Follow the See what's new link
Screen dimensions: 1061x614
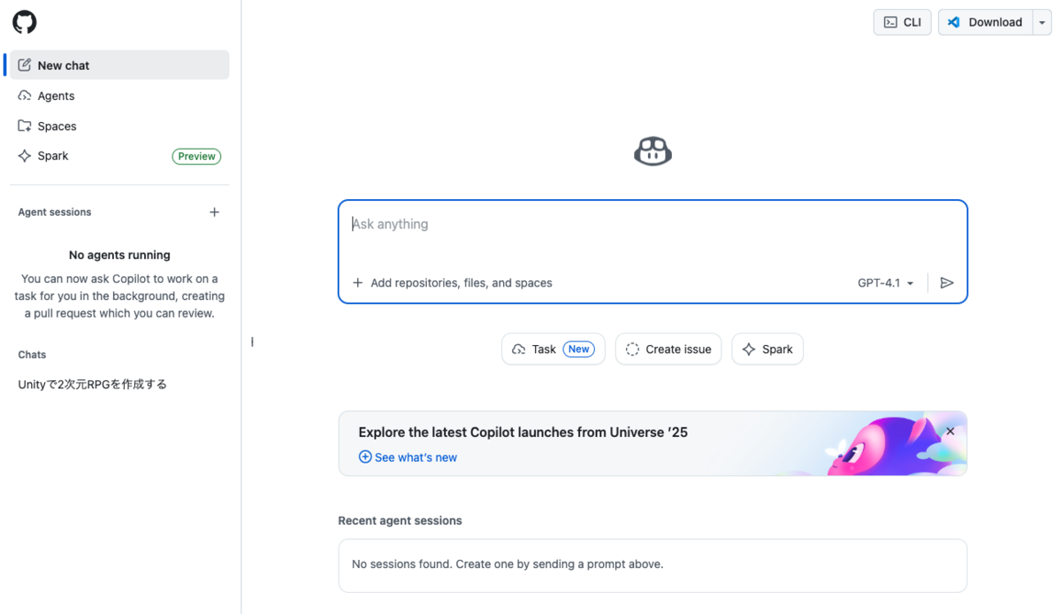coord(408,457)
